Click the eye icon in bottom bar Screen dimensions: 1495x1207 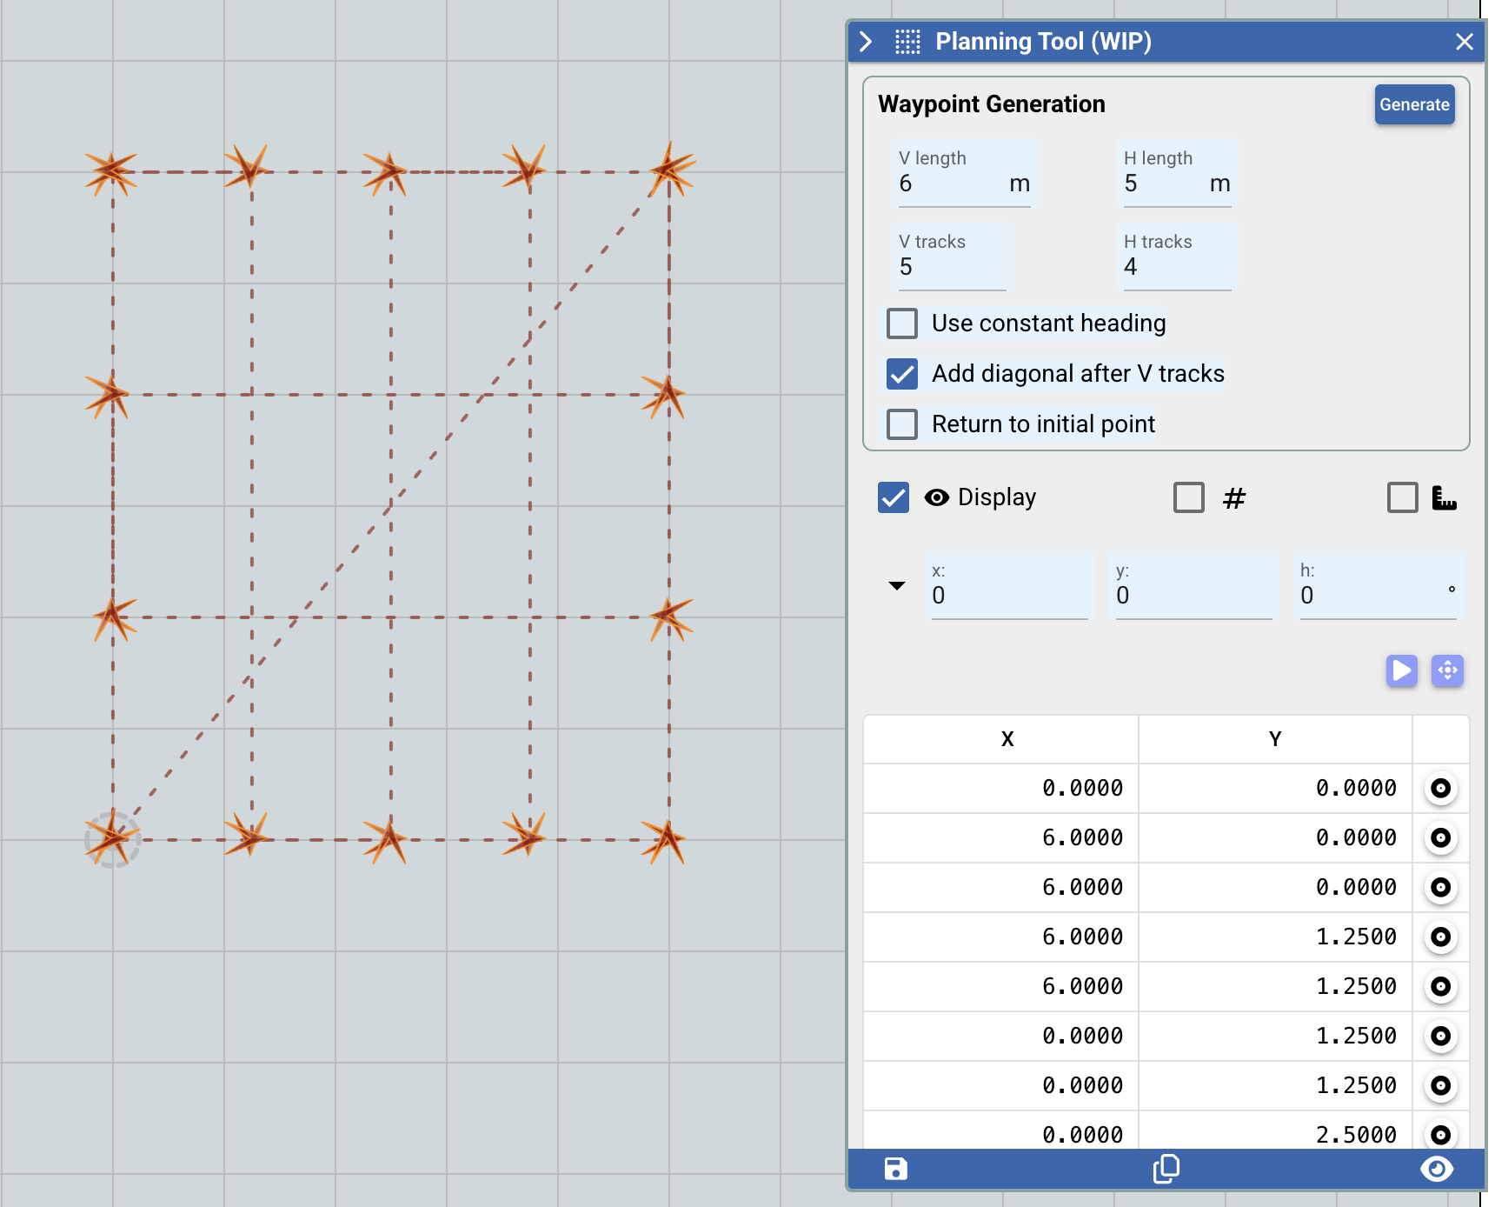pyautogui.click(x=1436, y=1169)
